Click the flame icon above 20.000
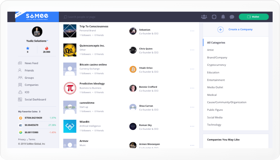Image resolution: width=280 pixels, height=160 pixels. click(47, 48)
